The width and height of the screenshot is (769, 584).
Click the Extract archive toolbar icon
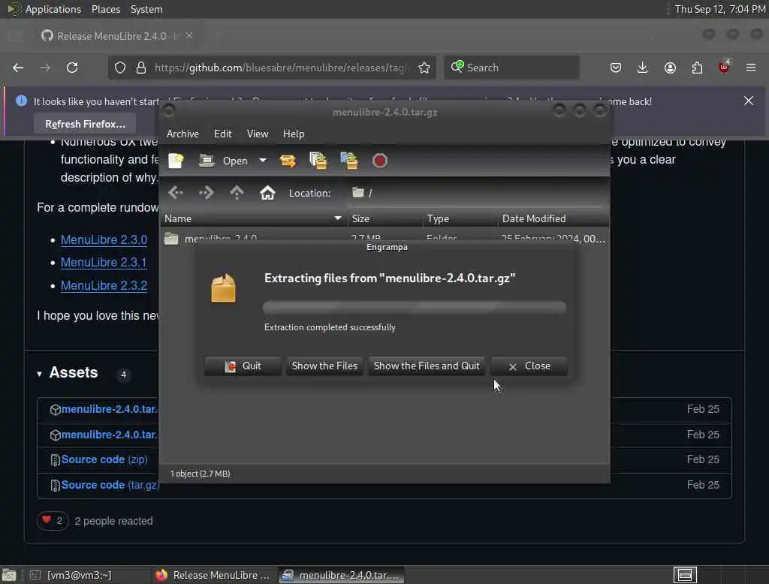pos(288,161)
